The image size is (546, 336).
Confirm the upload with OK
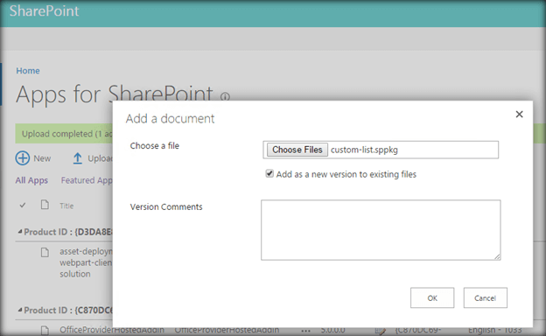point(432,297)
